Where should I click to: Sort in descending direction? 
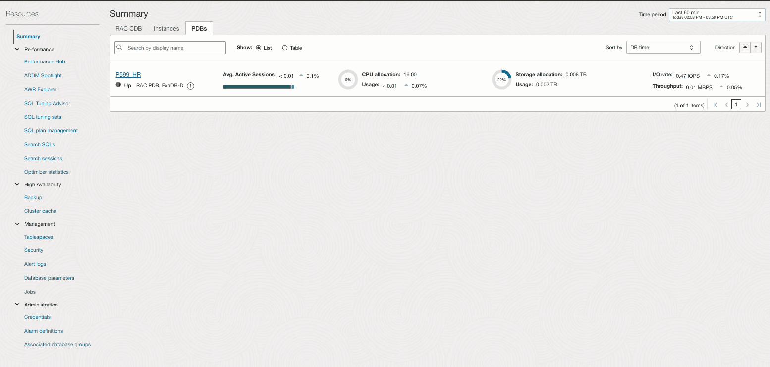pos(756,47)
